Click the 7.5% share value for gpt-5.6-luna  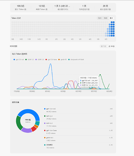click(x=111, y=130)
